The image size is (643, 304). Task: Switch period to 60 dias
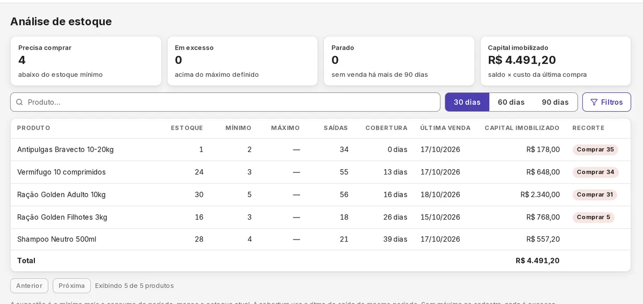click(511, 102)
